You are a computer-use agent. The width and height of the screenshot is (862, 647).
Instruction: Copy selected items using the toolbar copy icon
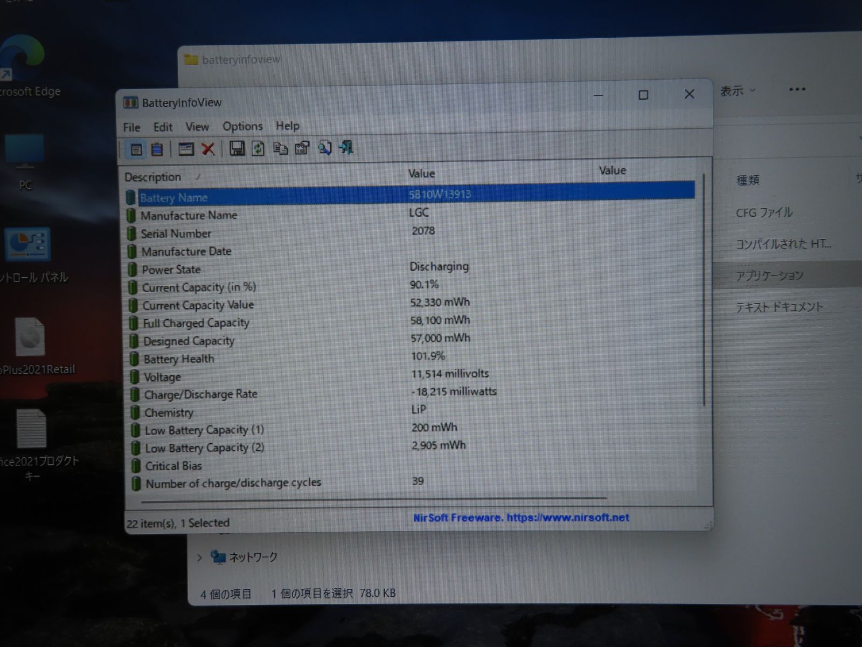[x=280, y=148]
